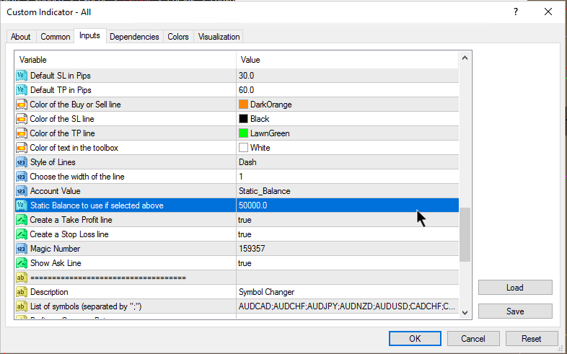
Task: Edit the 159357 Magic Number value
Action: [347, 249]
